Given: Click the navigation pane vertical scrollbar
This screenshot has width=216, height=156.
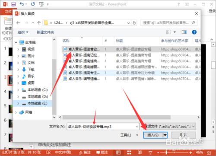Looking at the screenshot, I should click(54, 86).
